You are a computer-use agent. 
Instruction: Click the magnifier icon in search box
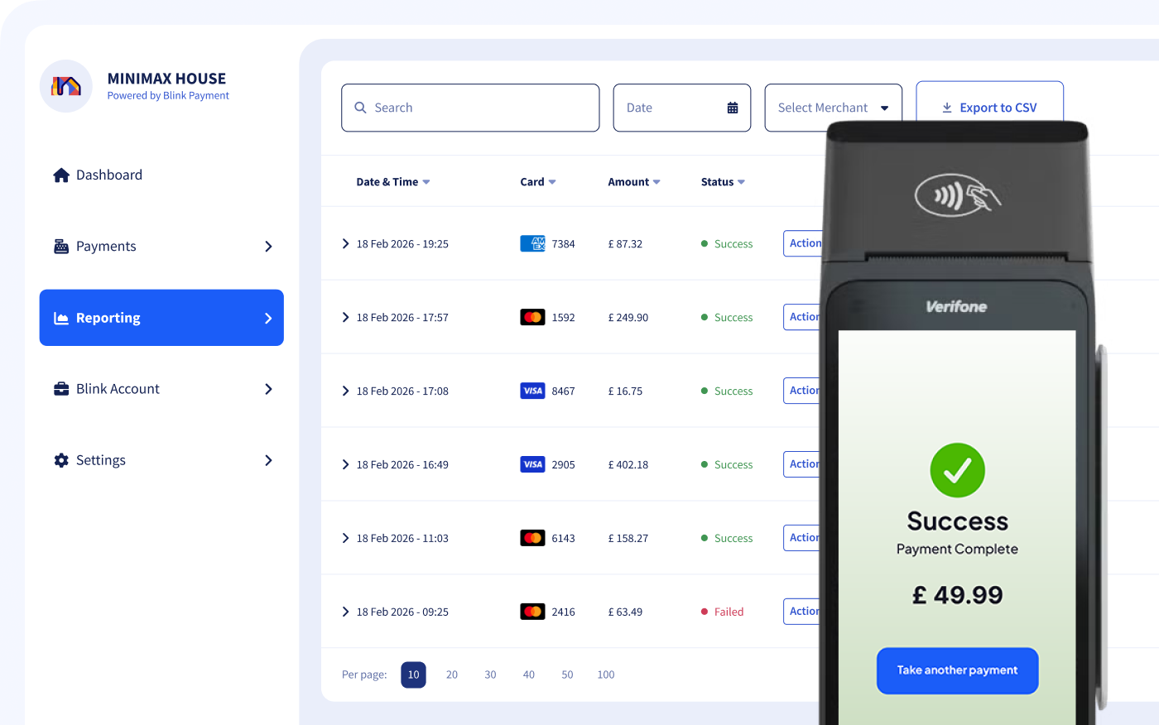[360, 108]
